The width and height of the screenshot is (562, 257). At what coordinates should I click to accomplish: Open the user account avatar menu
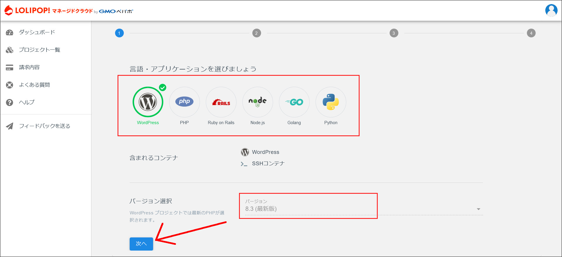click(x=551, y=11)
